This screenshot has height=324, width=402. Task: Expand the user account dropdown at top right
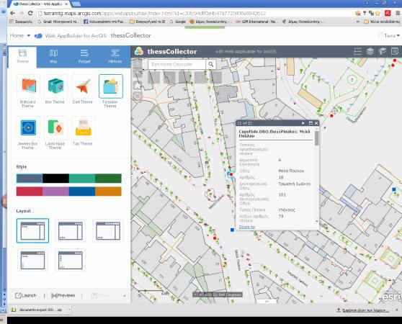pyautogui.click(x=392, y=35)
